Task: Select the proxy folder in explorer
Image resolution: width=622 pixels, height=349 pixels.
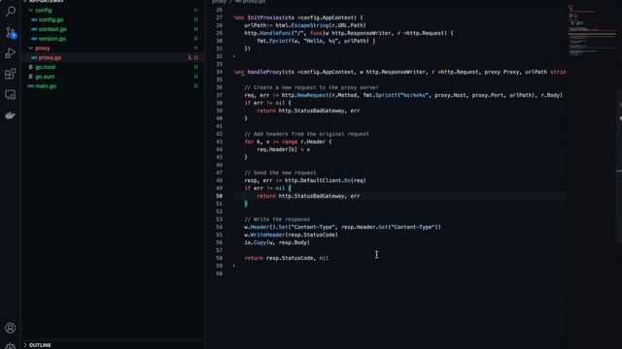Action: click(x=43, y=48)
